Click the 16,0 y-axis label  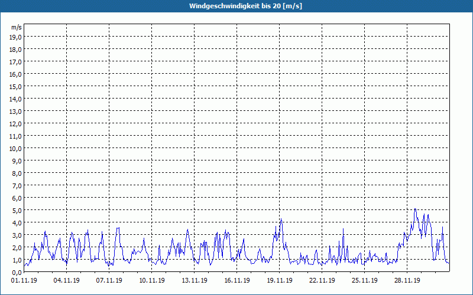(x=15, y=74)
